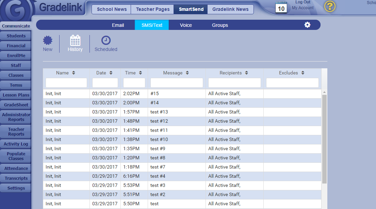Open the Gradelink News tab

(x=230, y=9)
